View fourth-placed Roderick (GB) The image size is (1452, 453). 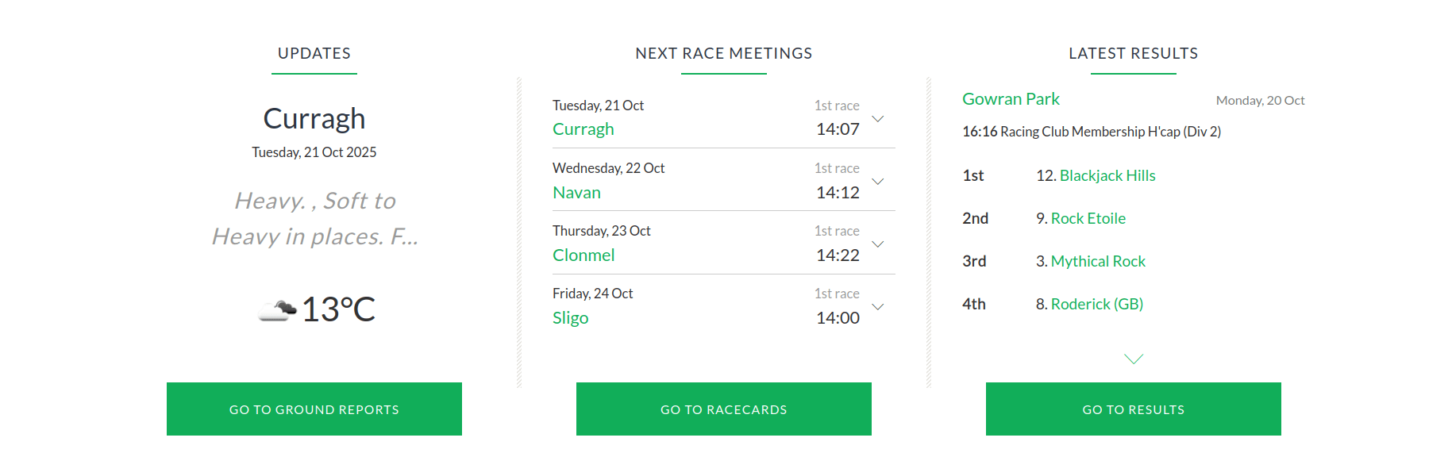pyautogui.click(x=1097, y=304)
